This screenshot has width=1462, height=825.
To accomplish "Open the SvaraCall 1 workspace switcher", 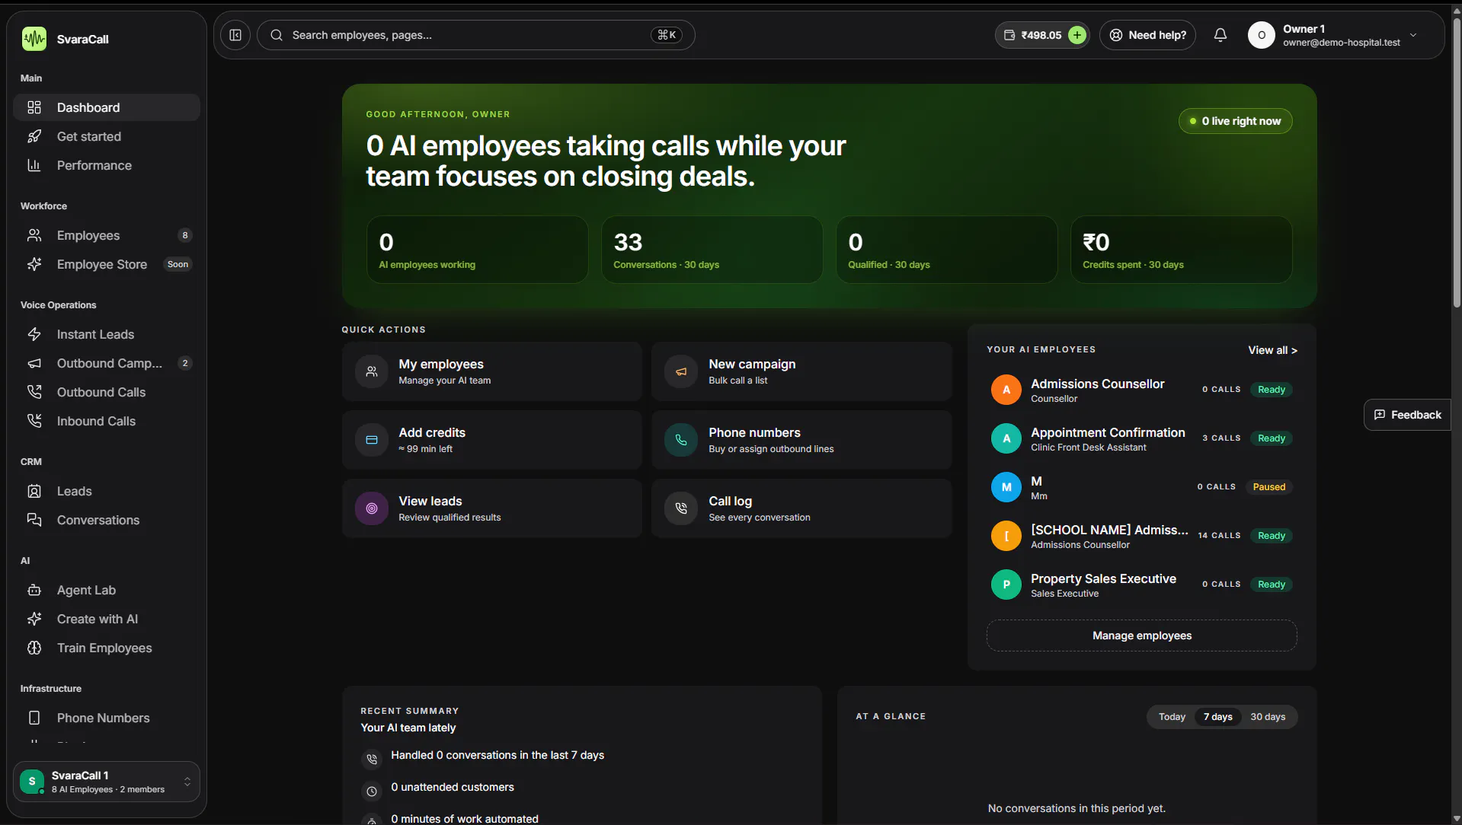I will (107, 782).
